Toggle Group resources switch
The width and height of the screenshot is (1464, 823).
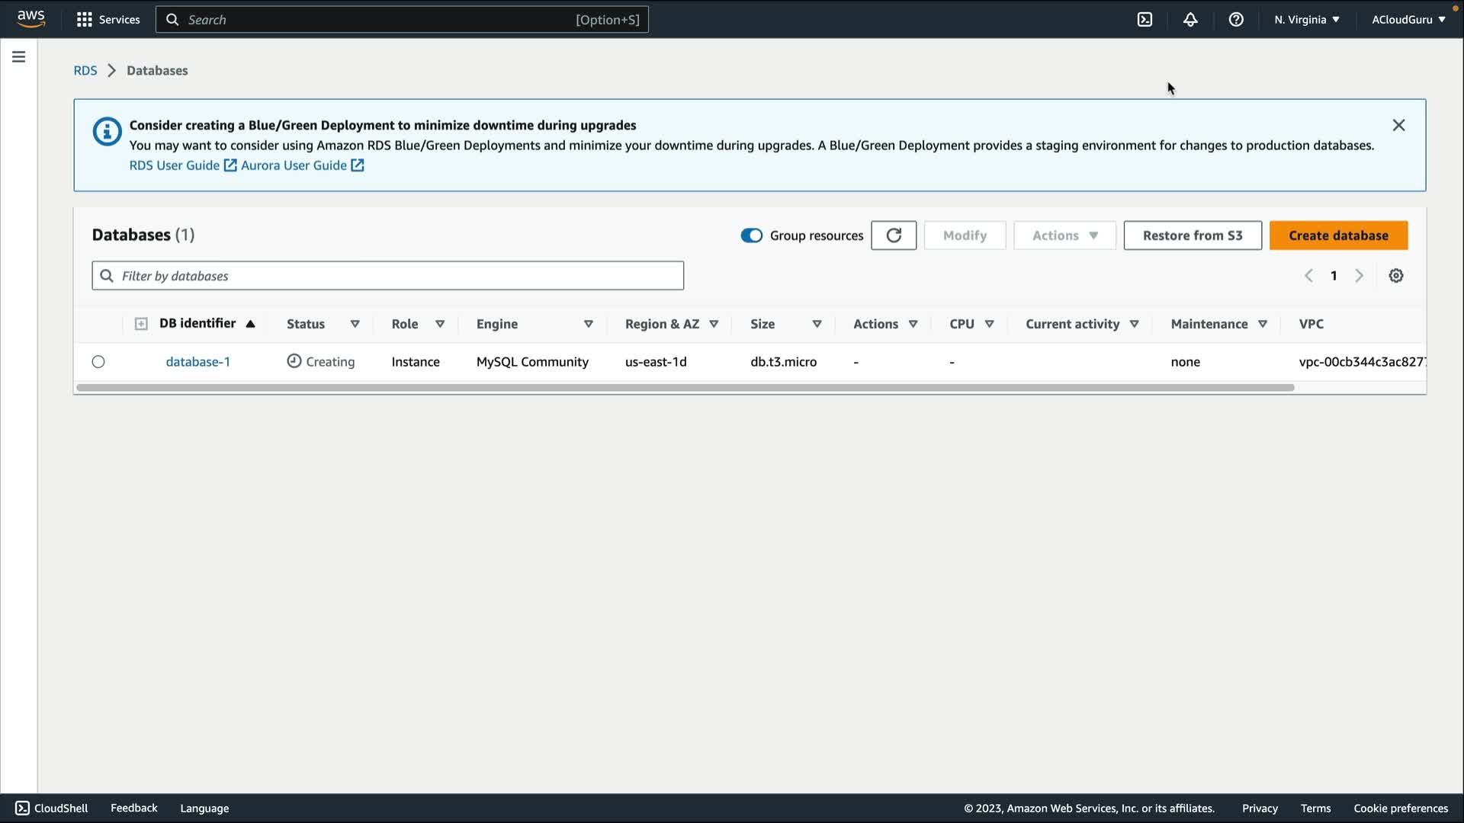(751, 235)
